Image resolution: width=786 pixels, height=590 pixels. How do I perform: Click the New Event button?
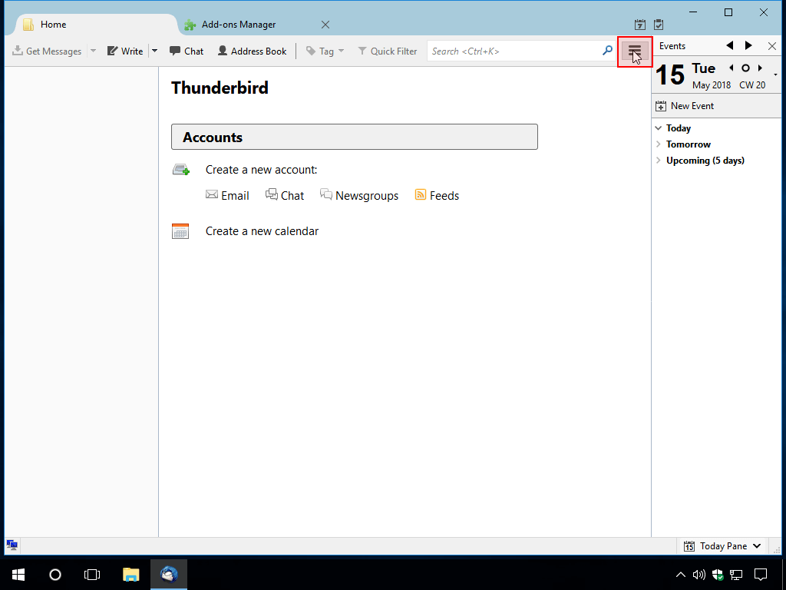684,106
